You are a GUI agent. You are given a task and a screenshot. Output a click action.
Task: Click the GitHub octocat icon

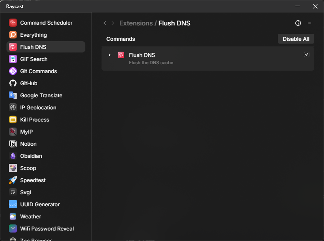tap(13, 84)
